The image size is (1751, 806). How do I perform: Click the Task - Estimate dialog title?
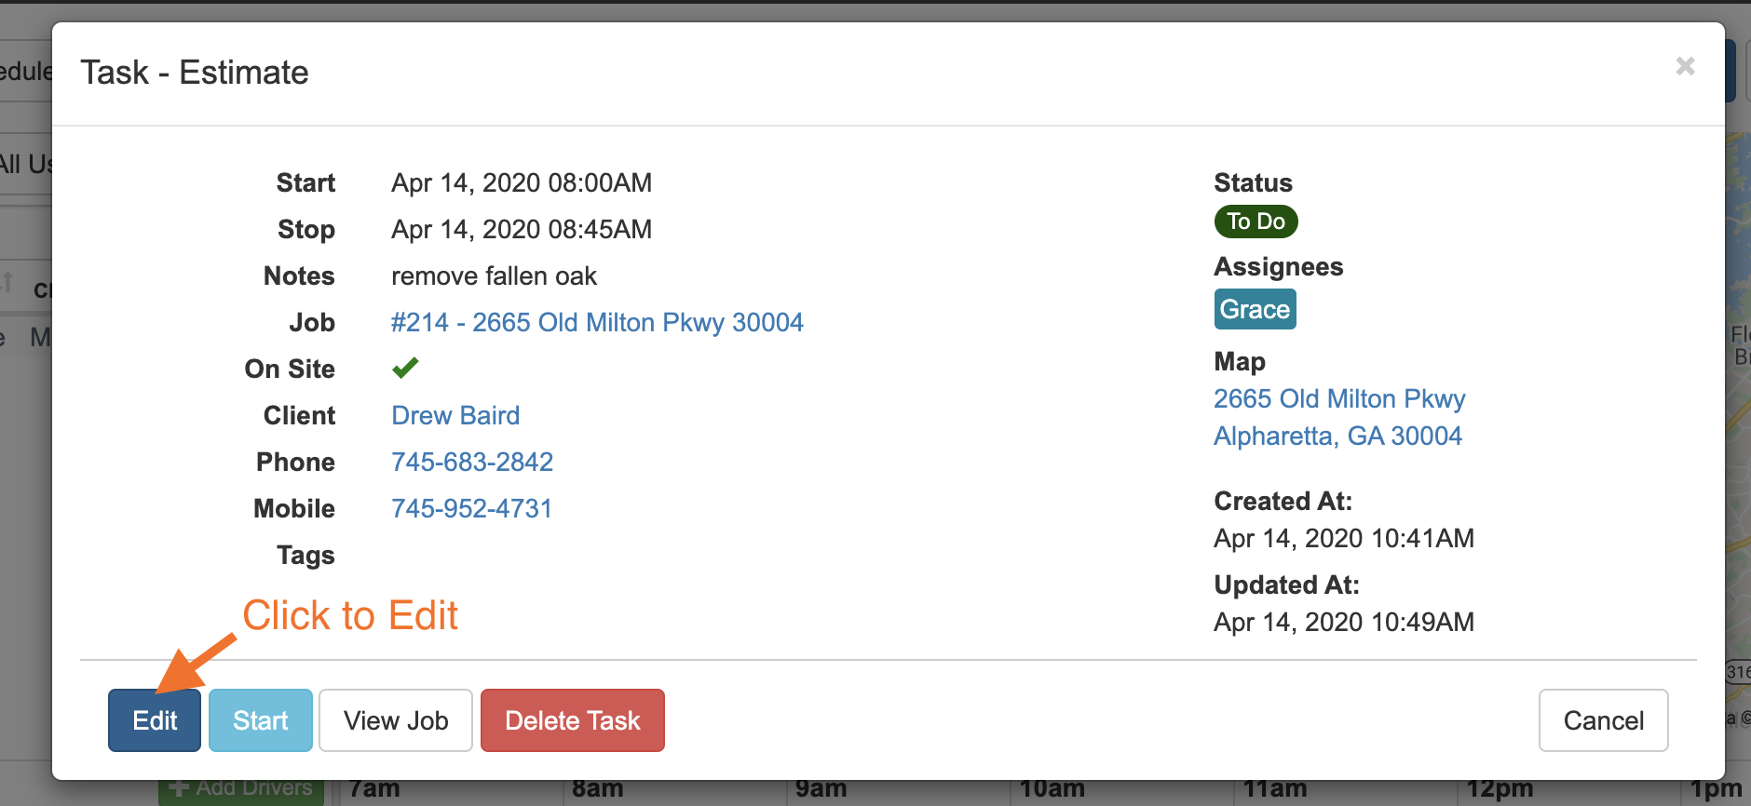(x=195, y=73)
